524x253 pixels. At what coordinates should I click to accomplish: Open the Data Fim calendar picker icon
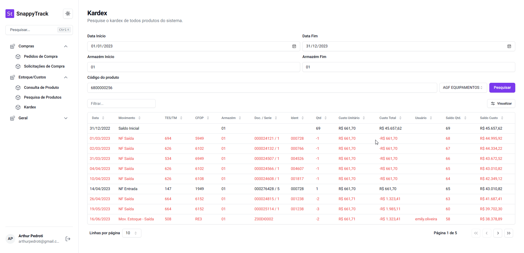[509, 46]
